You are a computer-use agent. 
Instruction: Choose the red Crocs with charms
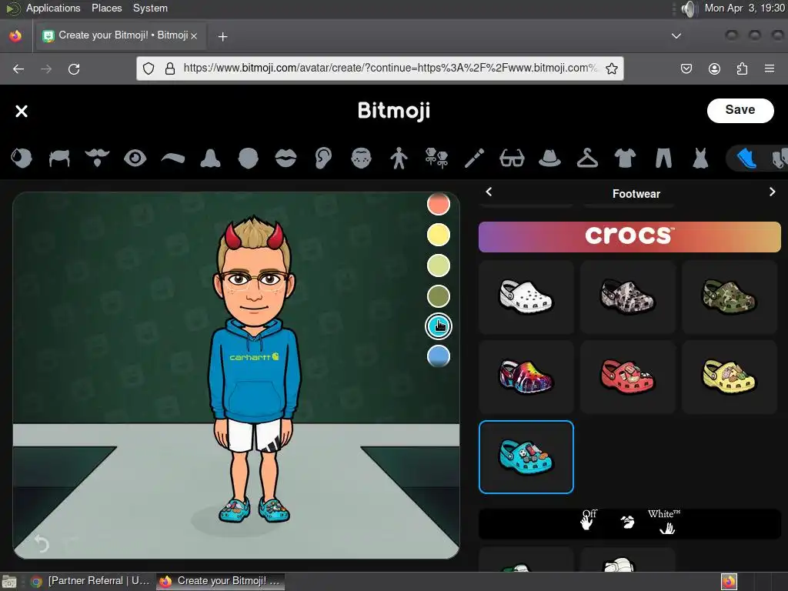(x=628, y=377)
